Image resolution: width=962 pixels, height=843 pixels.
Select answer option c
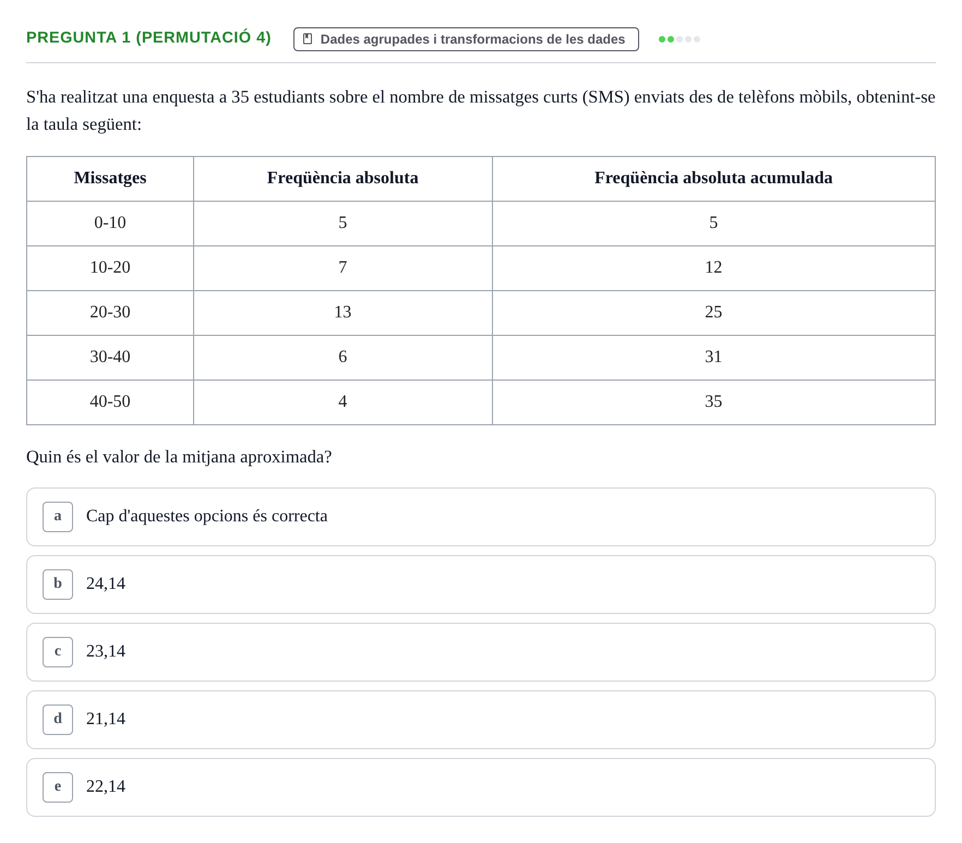pyautogui.click(x=481, y=652)
